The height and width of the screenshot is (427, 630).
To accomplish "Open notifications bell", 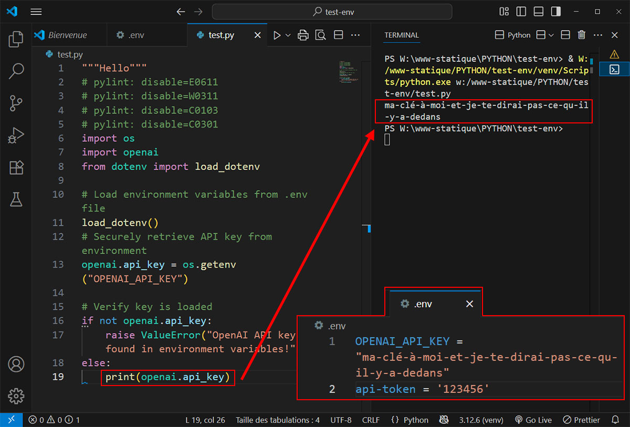I will pos(616,420).
